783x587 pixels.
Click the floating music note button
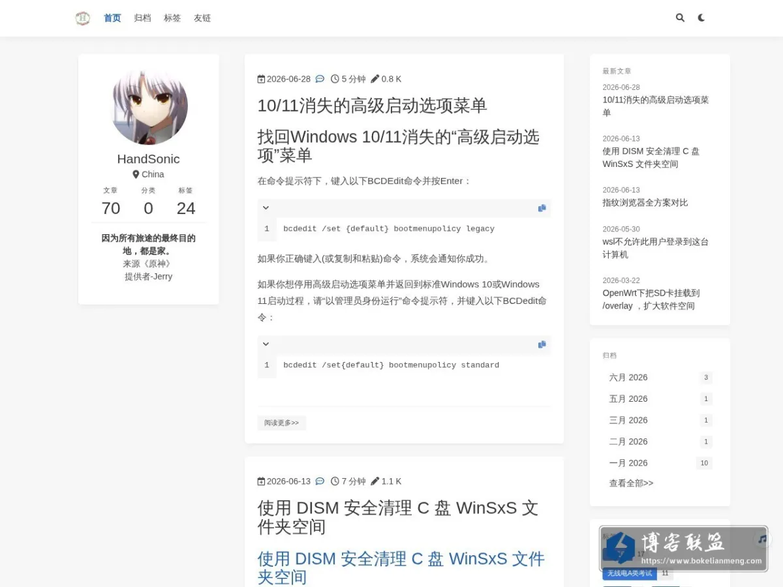click(762, 539)
